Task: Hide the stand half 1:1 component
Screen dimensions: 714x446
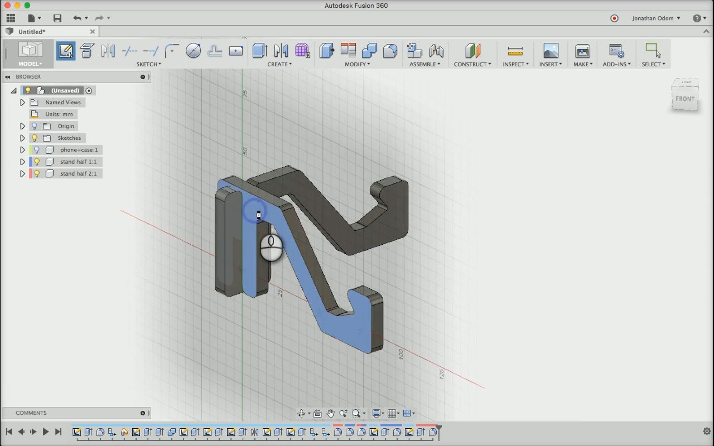Action: pyautogui.click(x=37, y=162)
